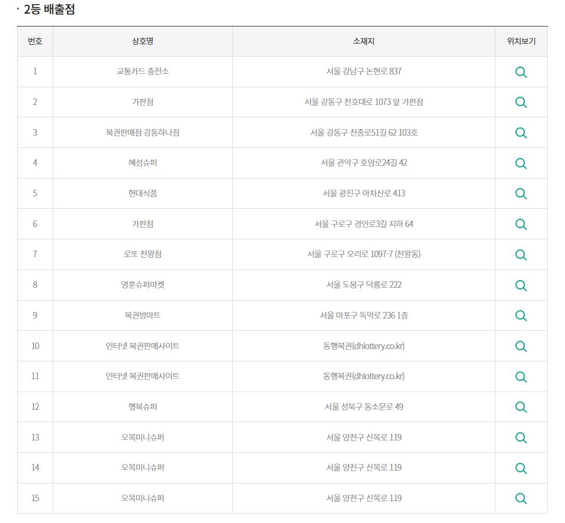Click 동행복권(dhlottery.co.kr) in row 10
The height and width of the screenshot is (523, 565).
click(x=363, y=346)
